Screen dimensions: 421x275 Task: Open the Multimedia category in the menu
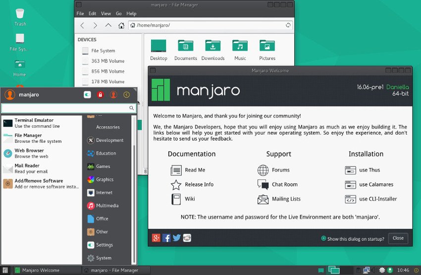tap(107, 206)
